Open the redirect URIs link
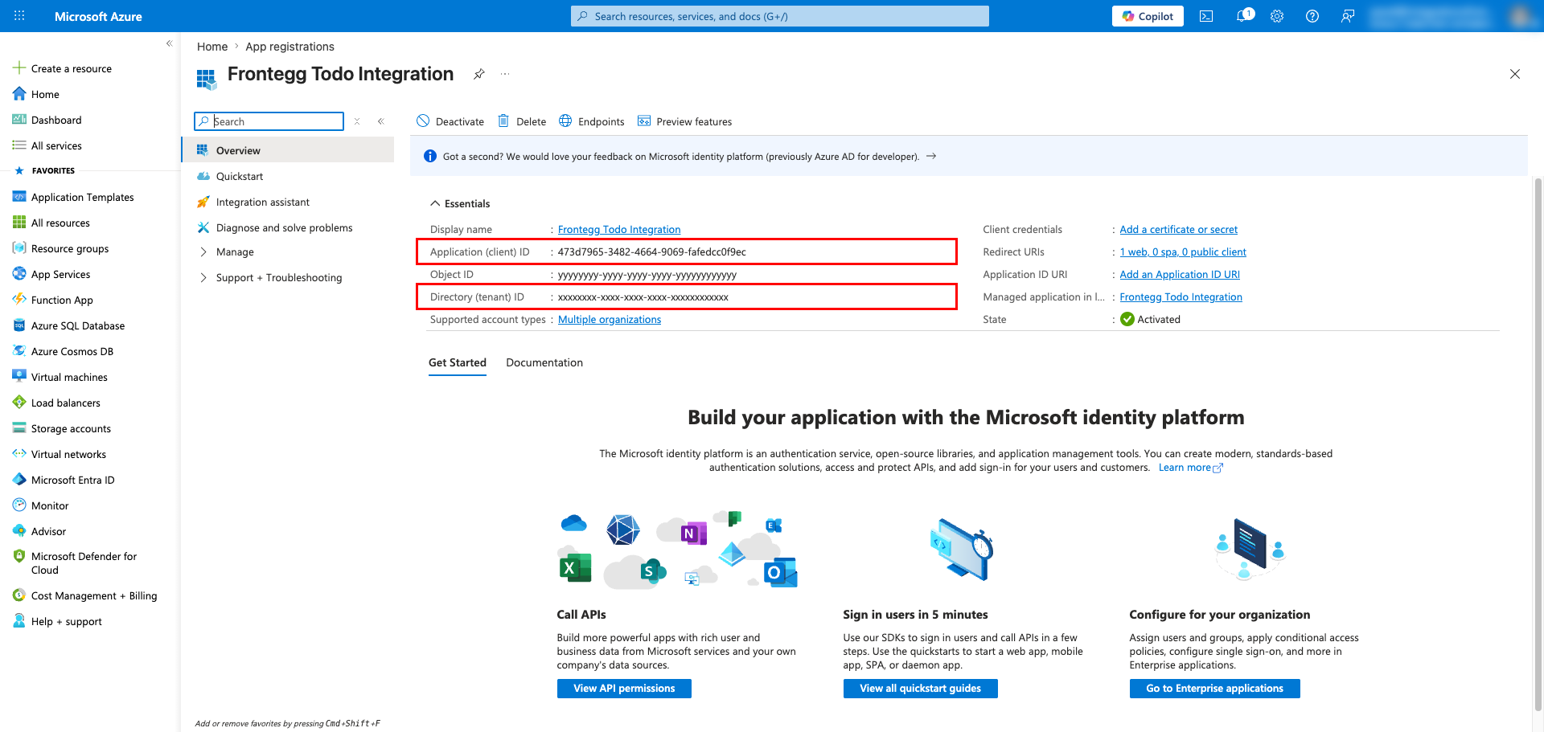1544x732 pixels. [x=1183, y=251]
